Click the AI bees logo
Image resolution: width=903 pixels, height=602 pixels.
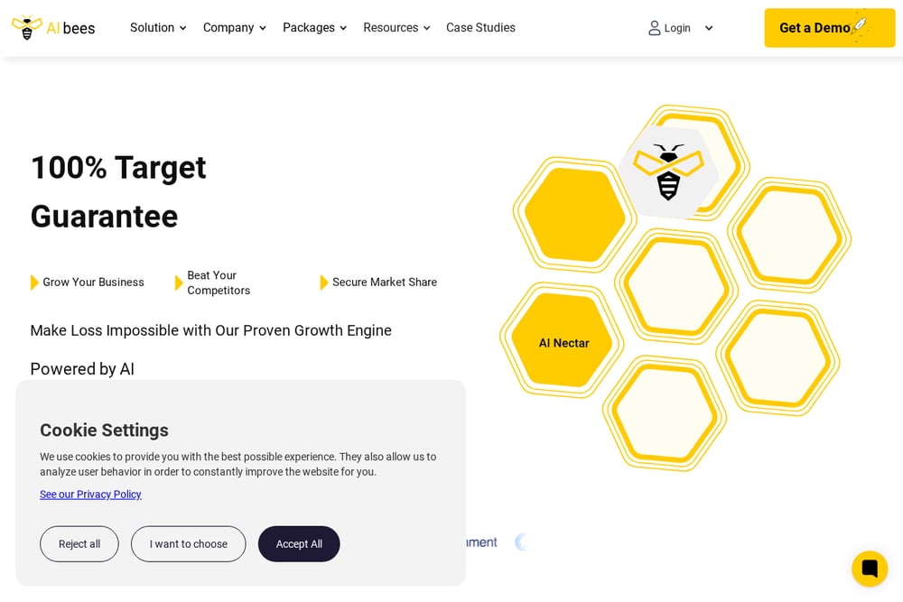tap(53, 28)
